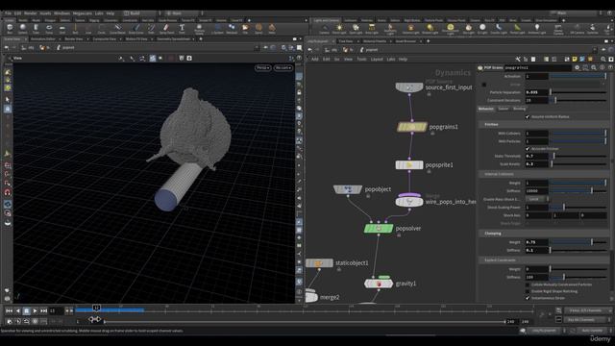The width and height of the screenshot is (615, 346).
Task: Select the Font shelf tool
Action: click(x=182, y=29)
